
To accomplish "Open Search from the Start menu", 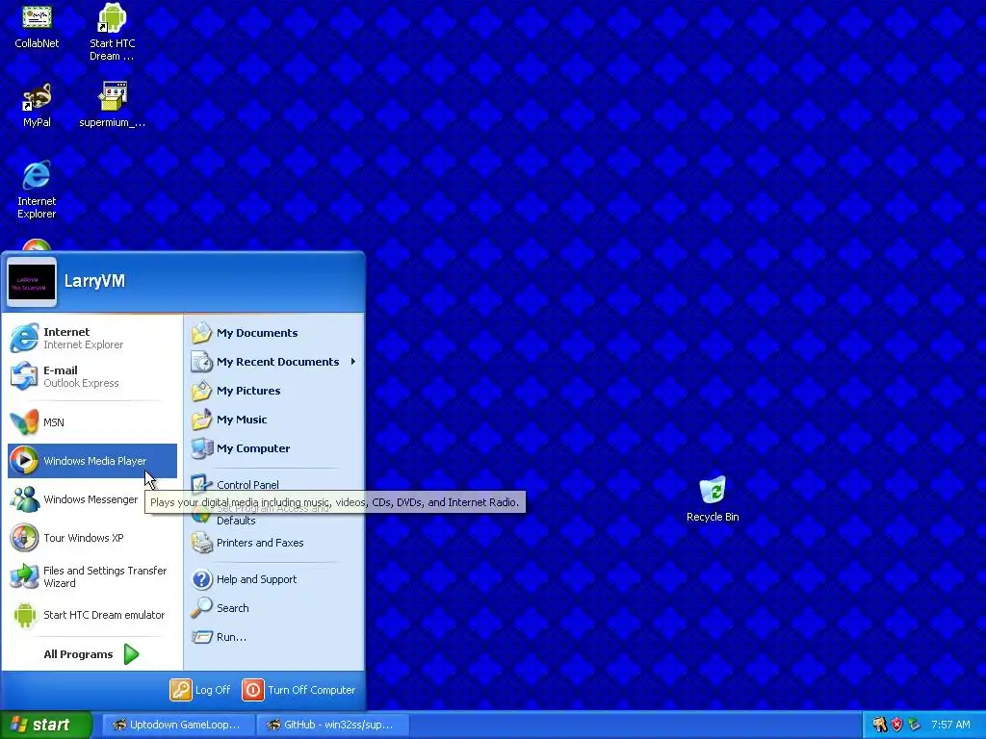I will click(274, 608).
